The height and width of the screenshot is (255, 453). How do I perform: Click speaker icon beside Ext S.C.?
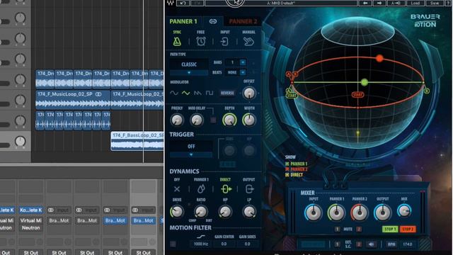(371, 244)
